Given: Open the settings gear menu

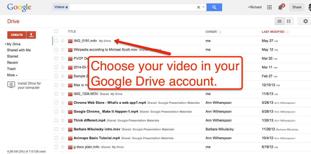Looking at the screenshot, I should 306,21.
